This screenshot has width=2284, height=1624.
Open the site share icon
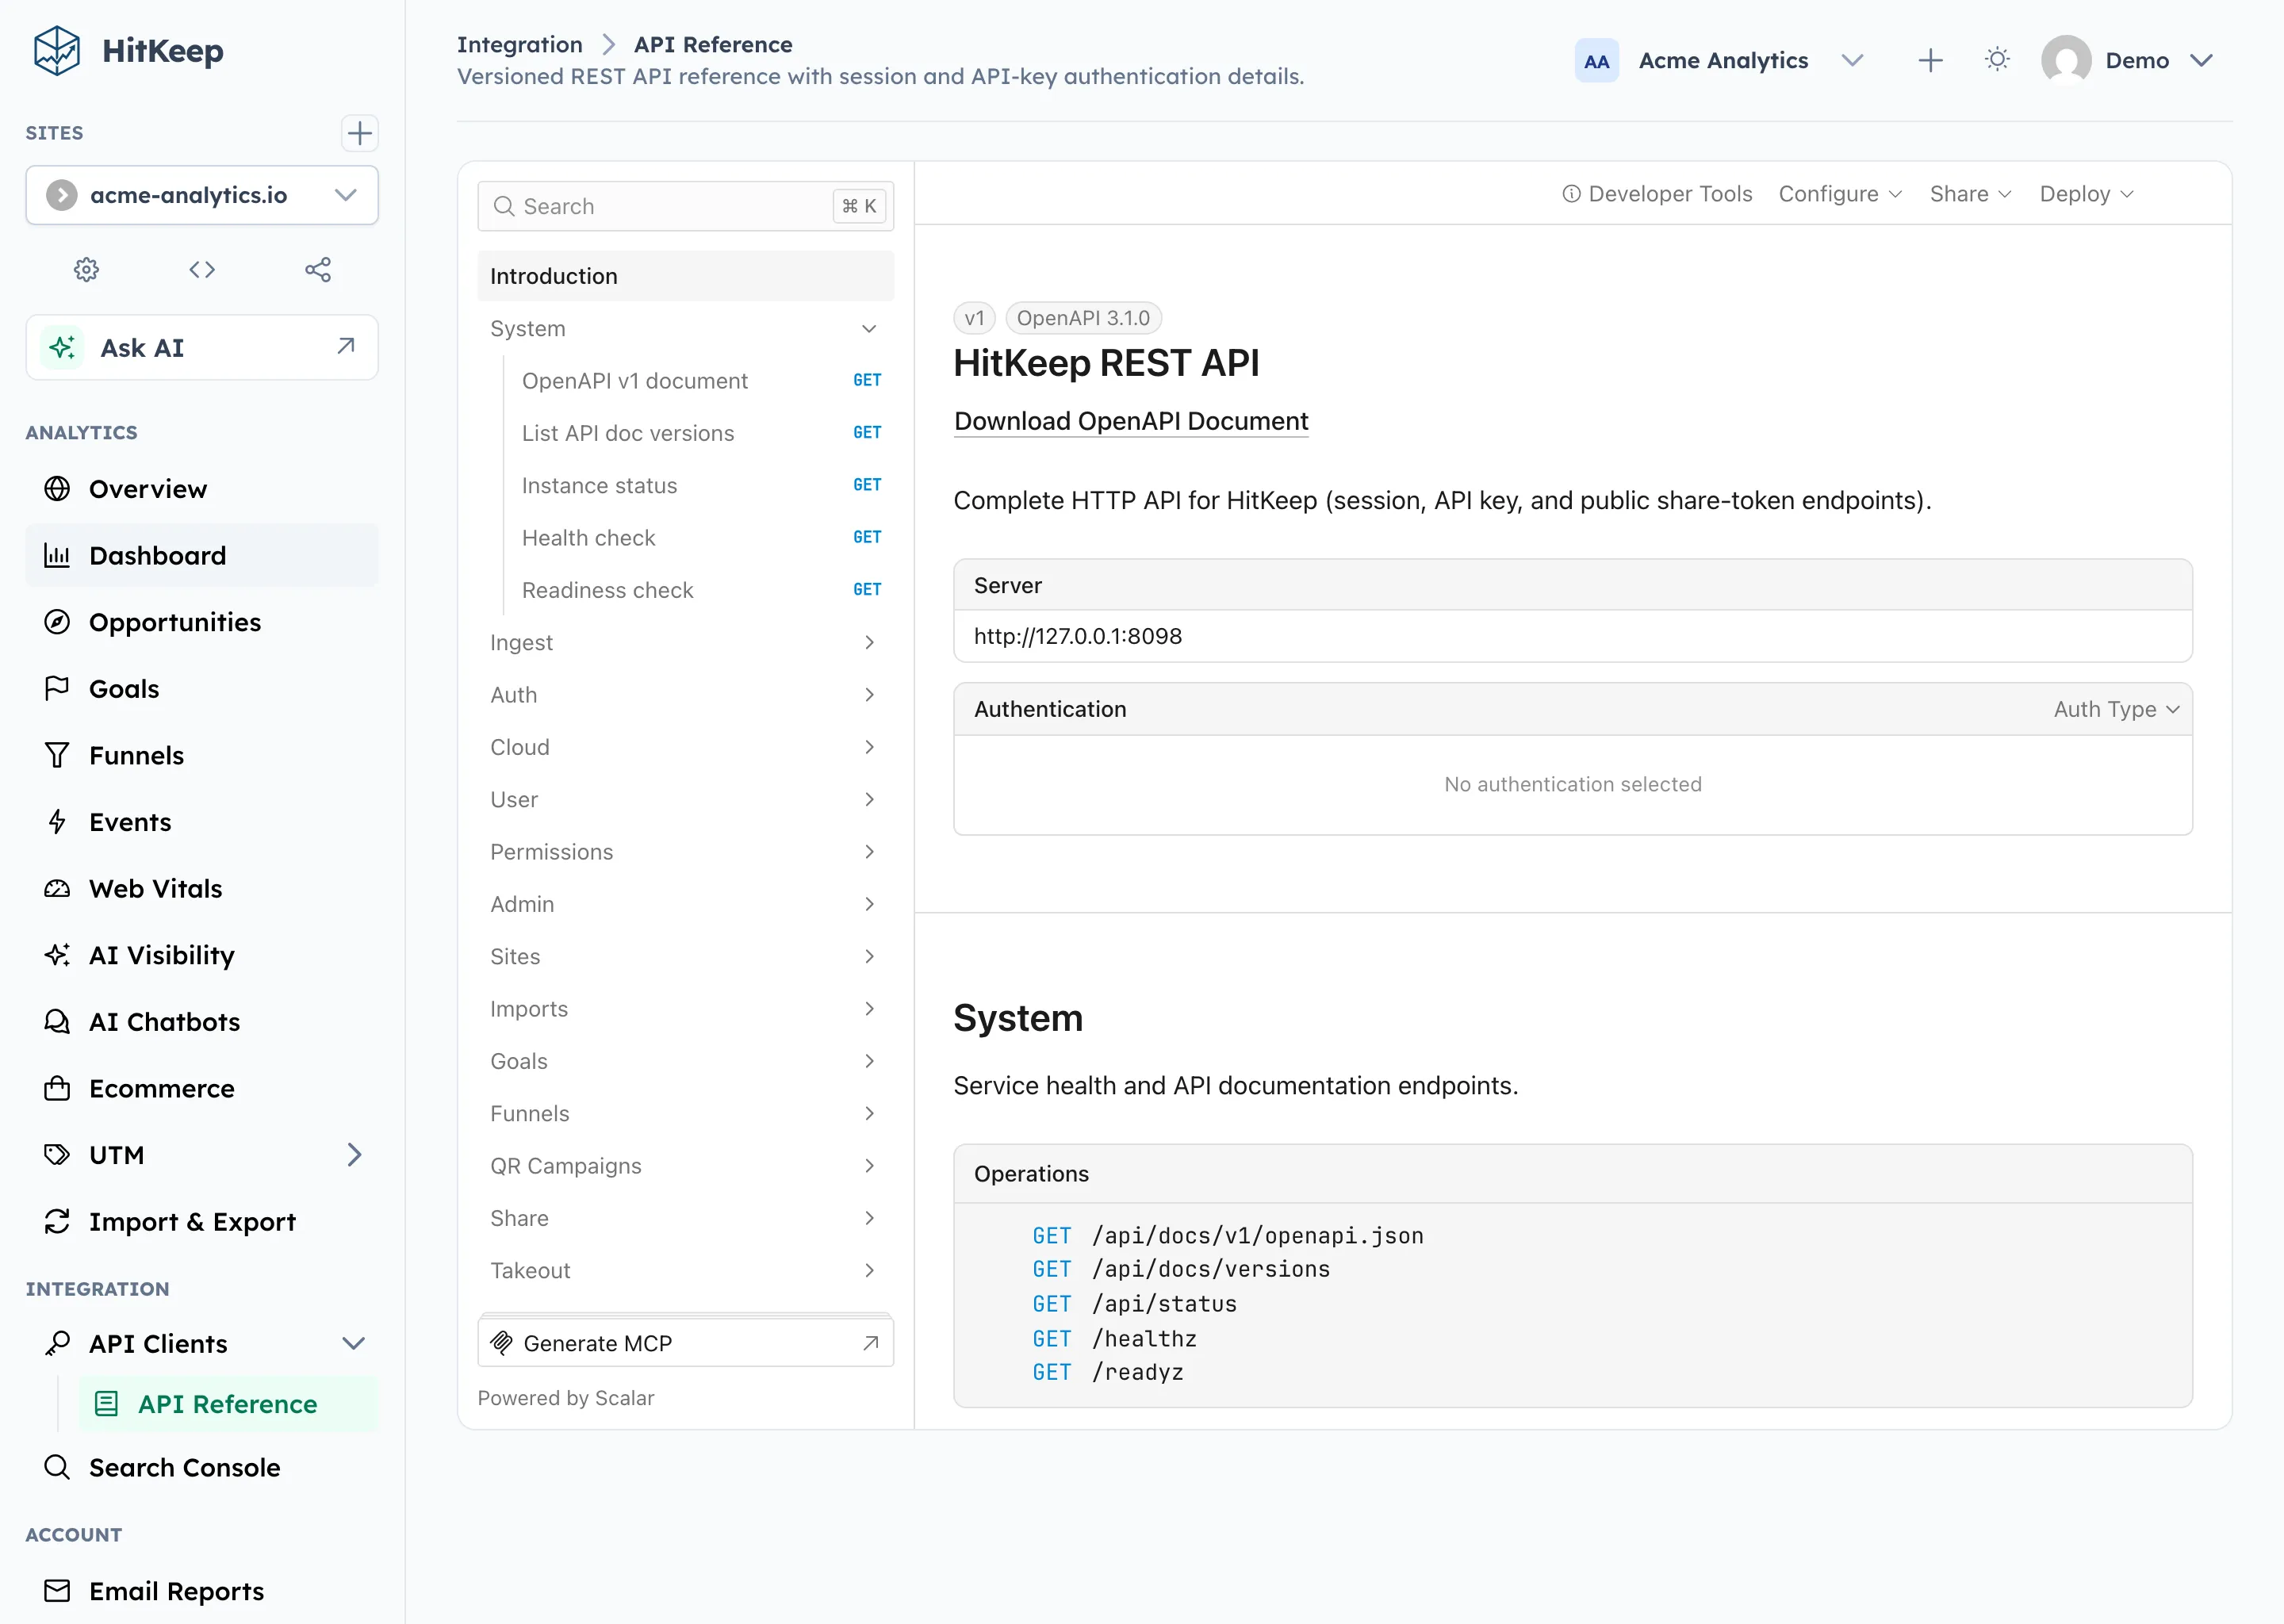click(318, 269)
